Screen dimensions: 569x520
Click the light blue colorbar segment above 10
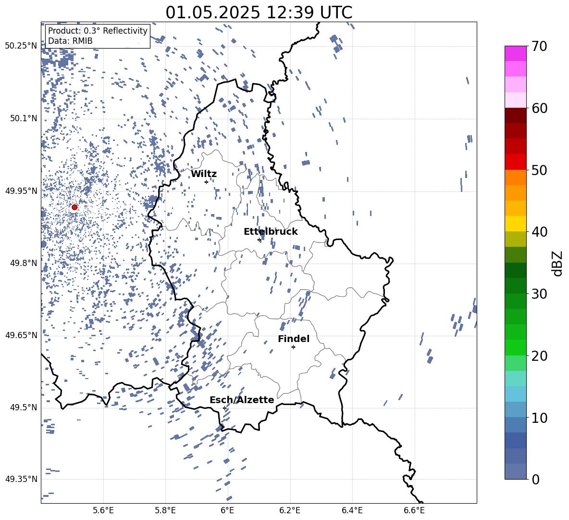click(515, 410)
